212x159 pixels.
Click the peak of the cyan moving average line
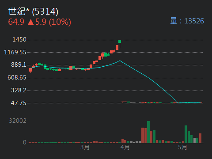point(120,61)
